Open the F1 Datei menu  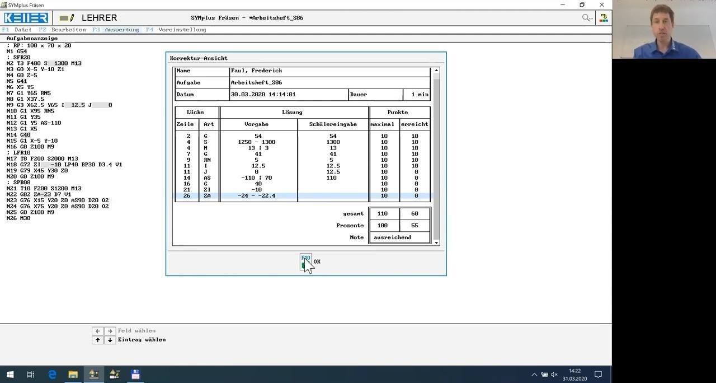click(x=17, y=30)
